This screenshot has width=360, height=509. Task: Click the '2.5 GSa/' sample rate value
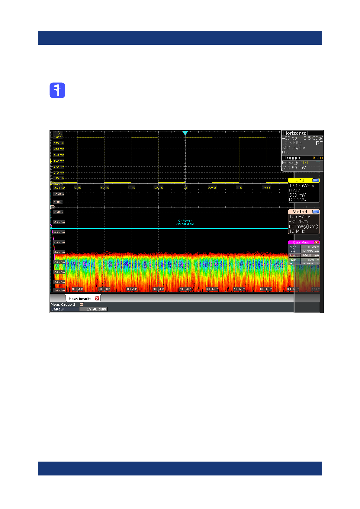[x=313, y=138]
